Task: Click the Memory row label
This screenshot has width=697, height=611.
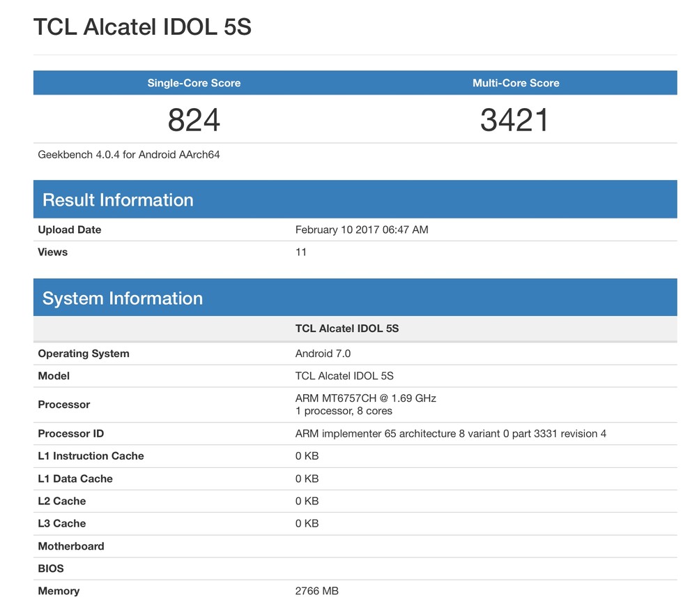Action: (59, 591)
